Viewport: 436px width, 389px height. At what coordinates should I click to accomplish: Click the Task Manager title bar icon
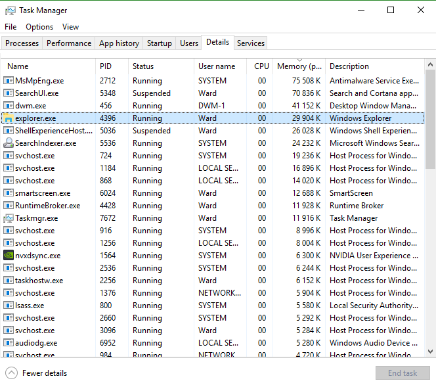tap(11, 11)
